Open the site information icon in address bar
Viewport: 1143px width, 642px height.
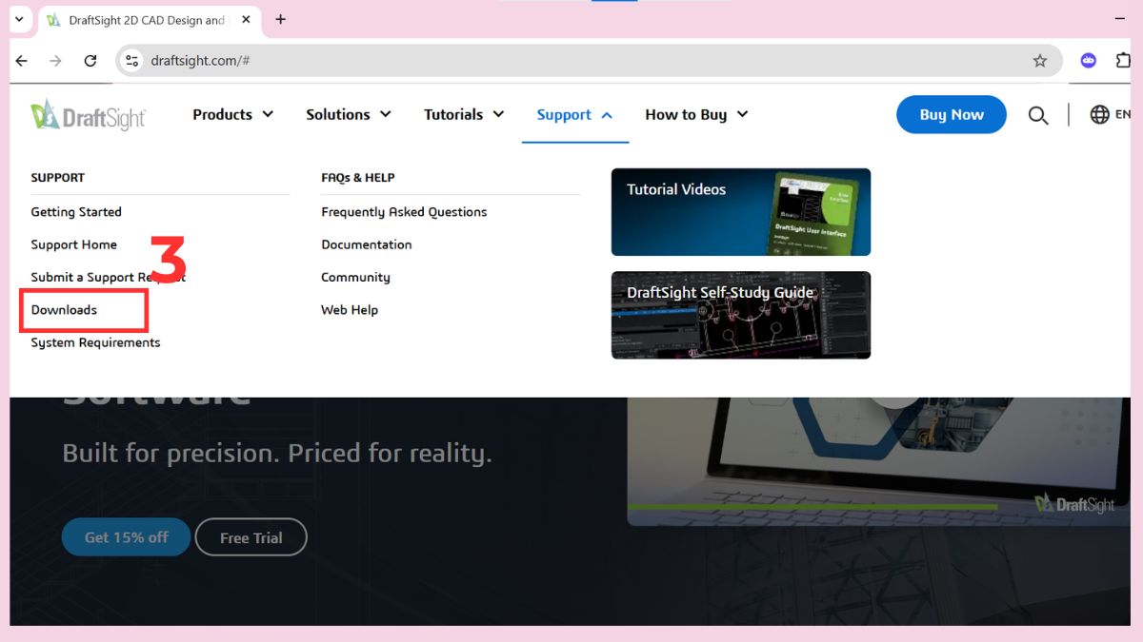[x=132, y=60]
